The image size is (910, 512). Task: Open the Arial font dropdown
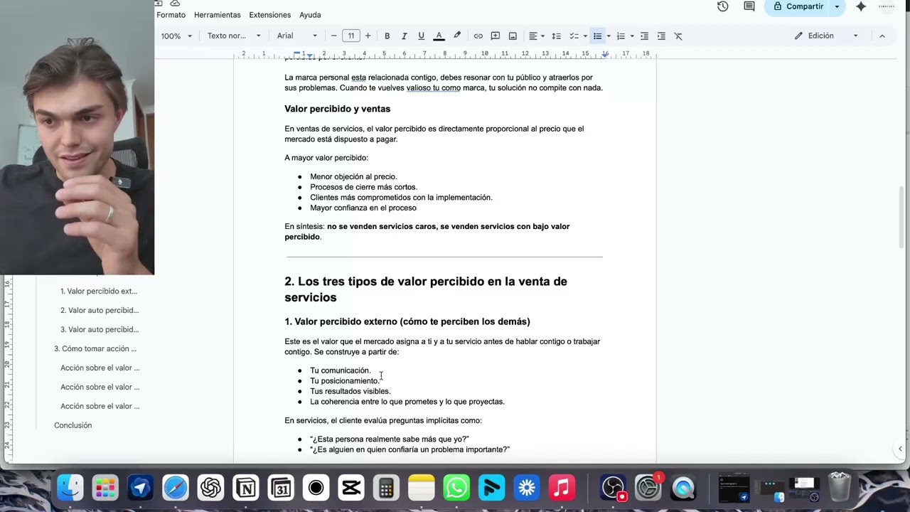click(297, 36)
